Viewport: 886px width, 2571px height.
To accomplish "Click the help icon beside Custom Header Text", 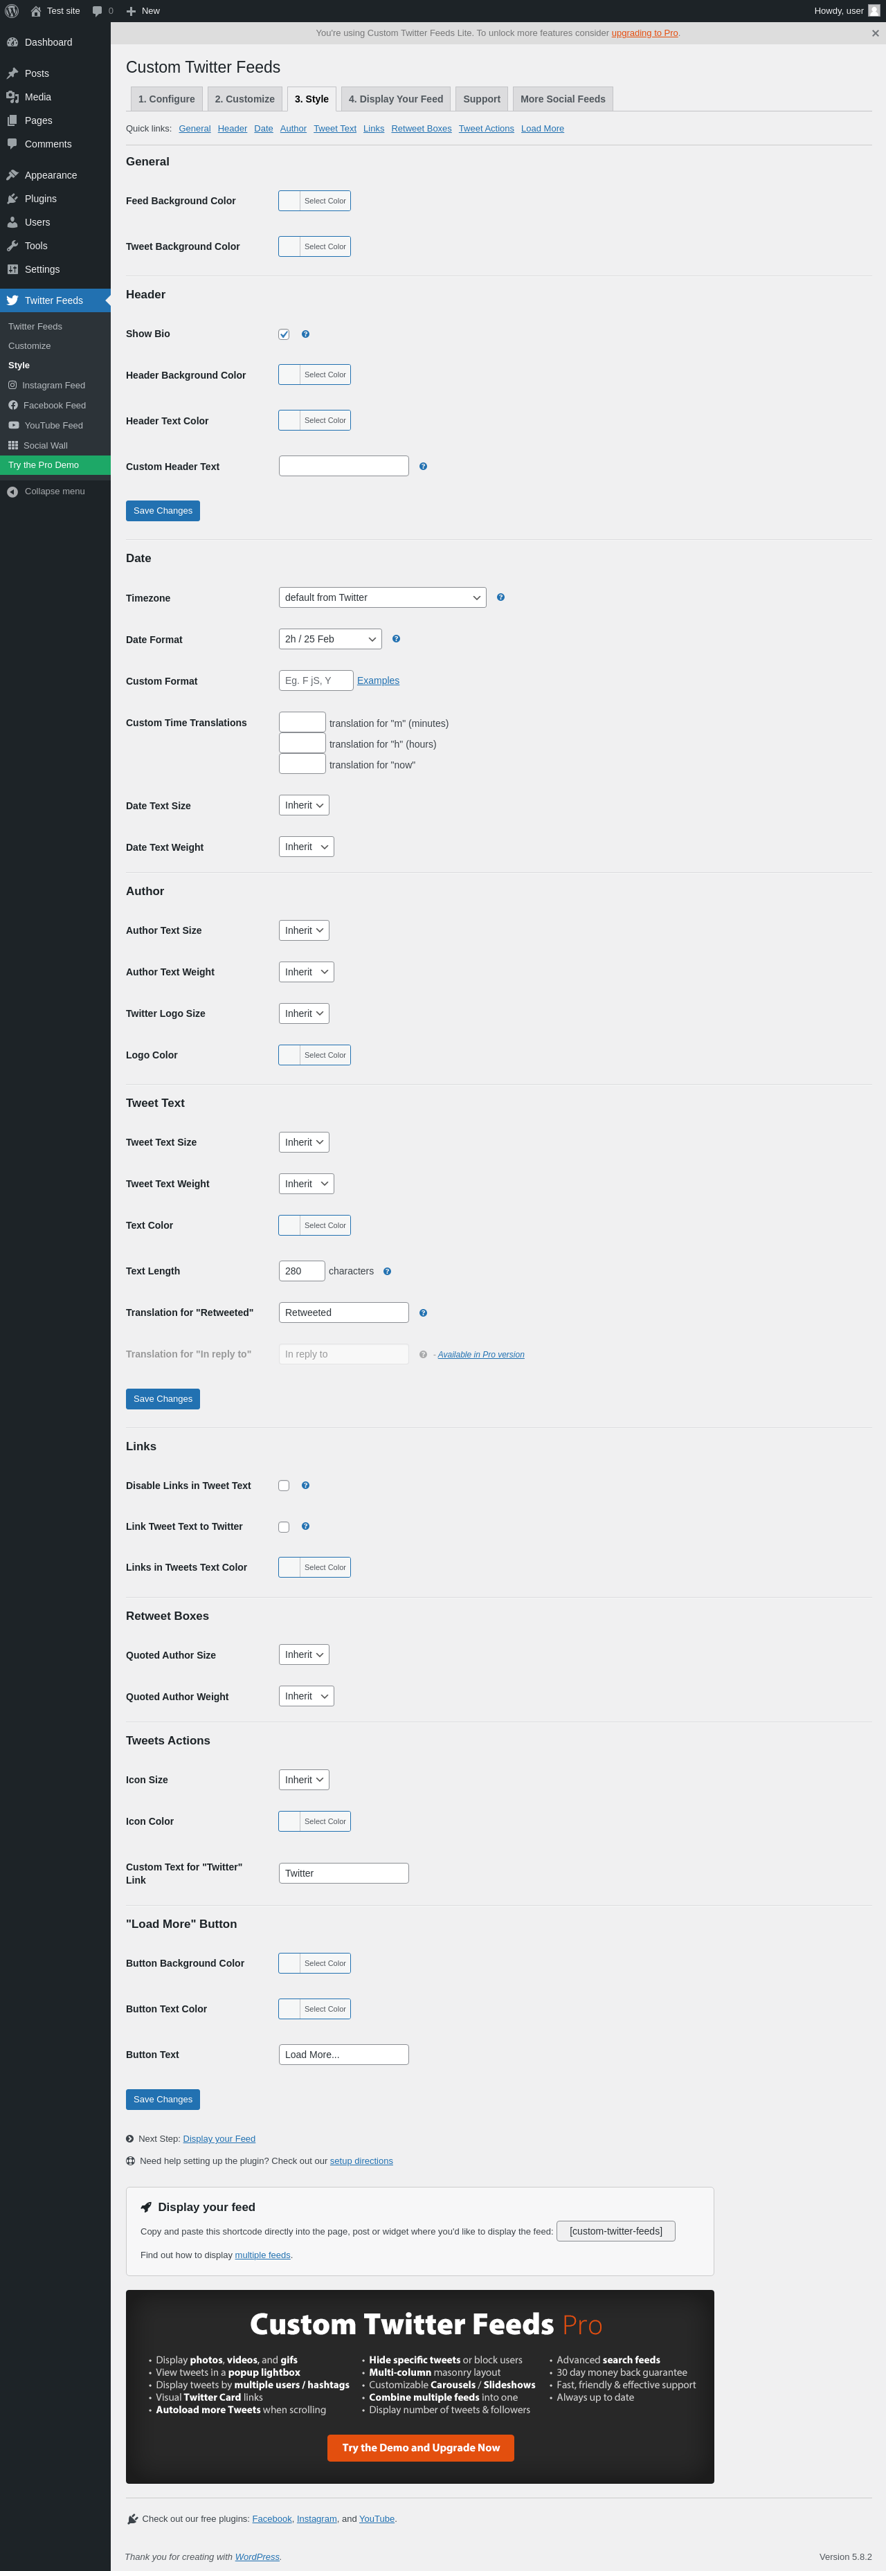I will [x=423, y=466].
